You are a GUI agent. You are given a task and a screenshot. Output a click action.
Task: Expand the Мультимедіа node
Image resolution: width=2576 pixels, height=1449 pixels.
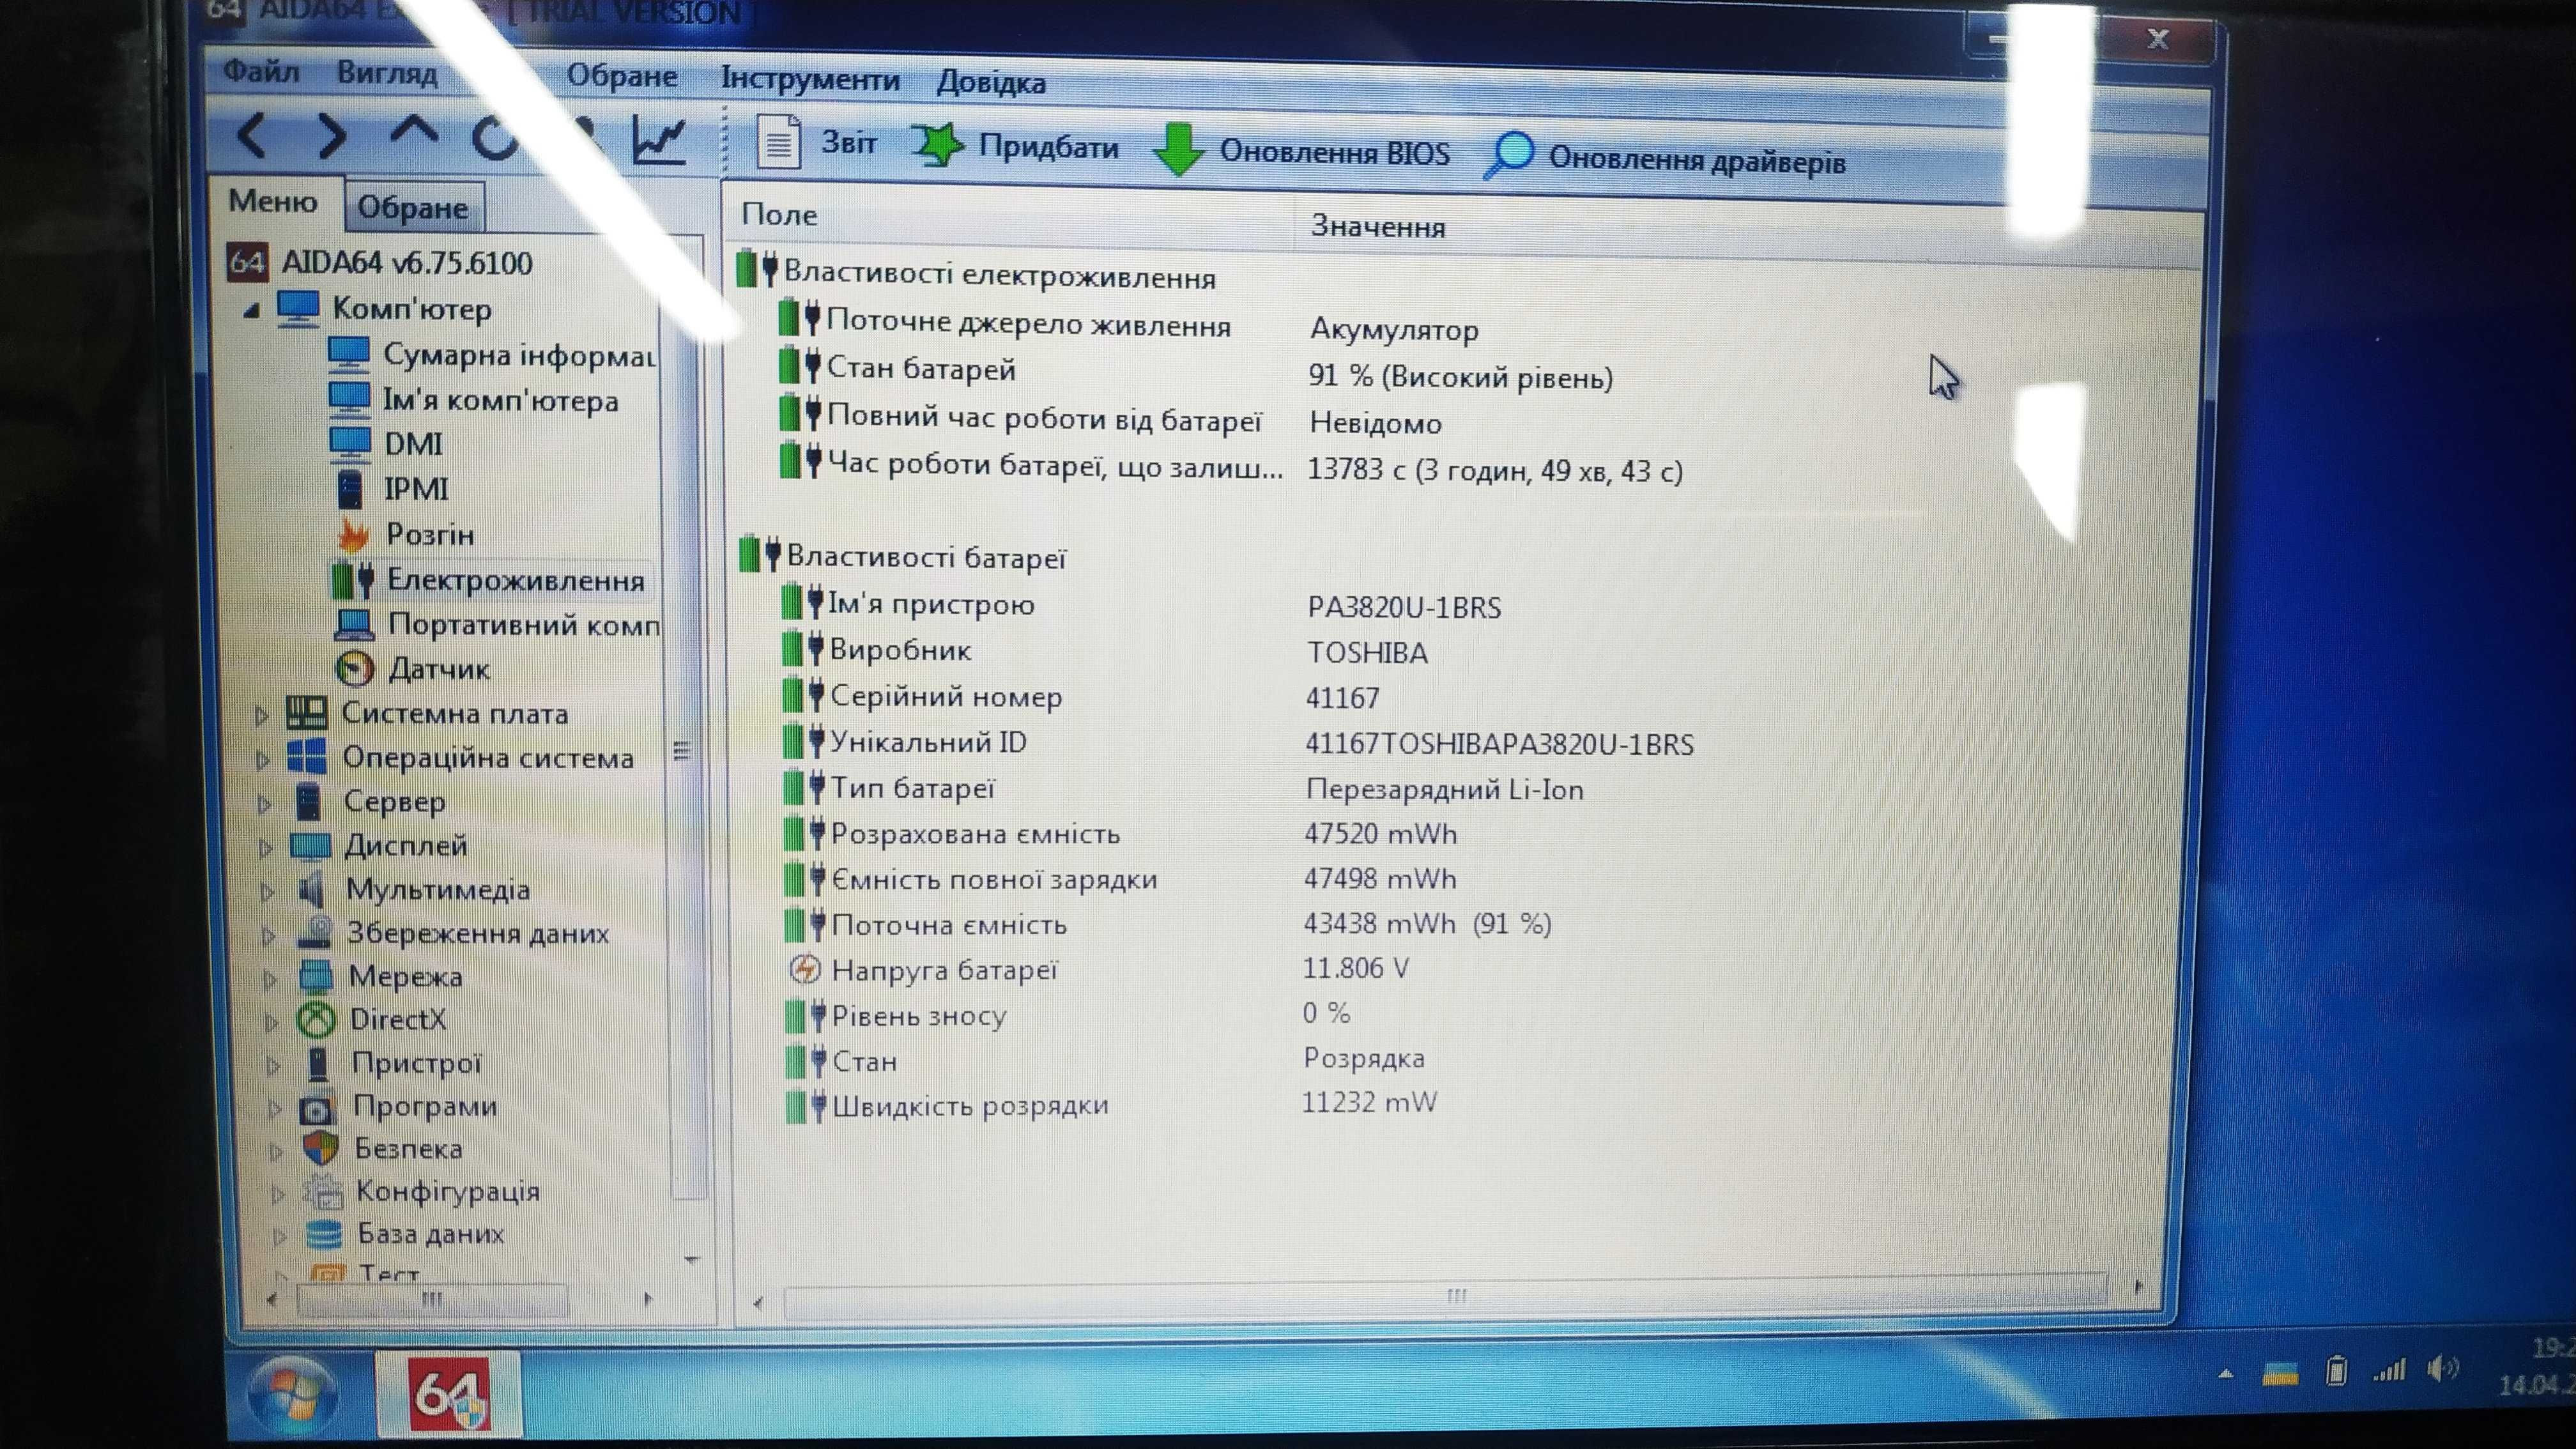268,892
